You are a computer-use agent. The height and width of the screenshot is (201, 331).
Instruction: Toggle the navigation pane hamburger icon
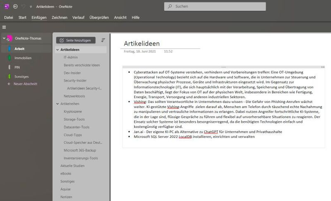click(x=4, y=27)
